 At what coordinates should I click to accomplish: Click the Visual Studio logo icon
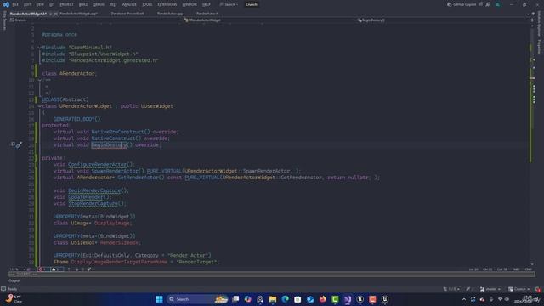coord(6,4)
